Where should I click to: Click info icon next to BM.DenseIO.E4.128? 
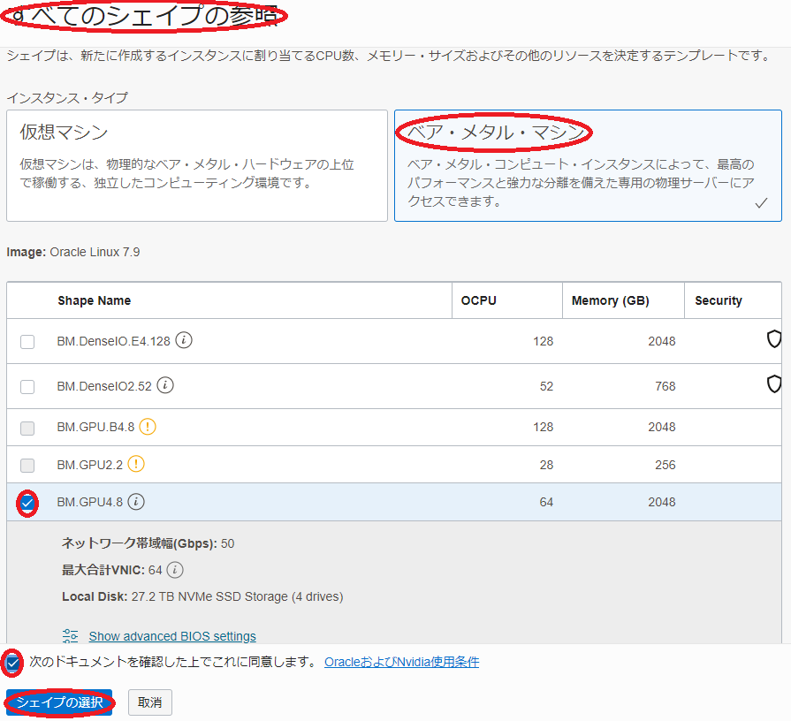tap(184, 340)
